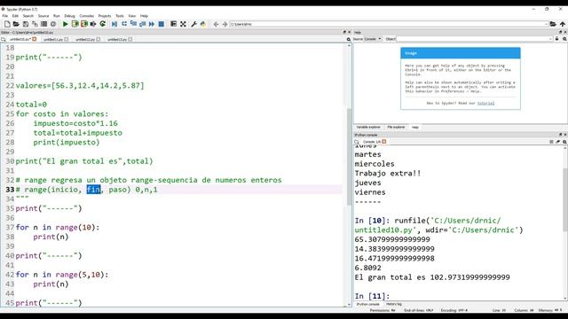Image resolution: width=568 pixels, height=319 pixels.
Task: Stop debugging with the blue square
Action: click(162, 24)
